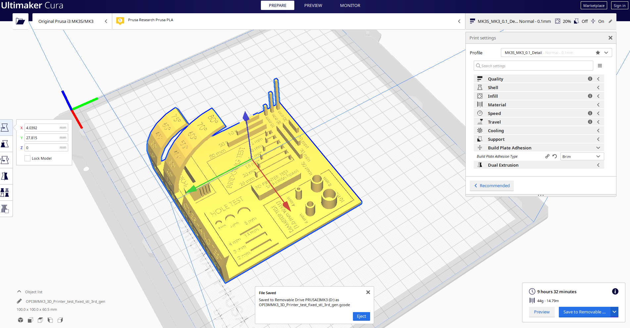Viewport: 630px width, 328px height.
Task: Reset Build Plate Adhesion Type with undo arrow
Action: (x=555, y=156)
